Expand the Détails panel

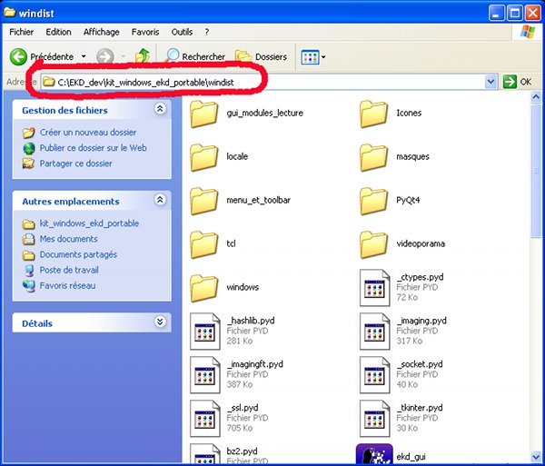[160, 322]
